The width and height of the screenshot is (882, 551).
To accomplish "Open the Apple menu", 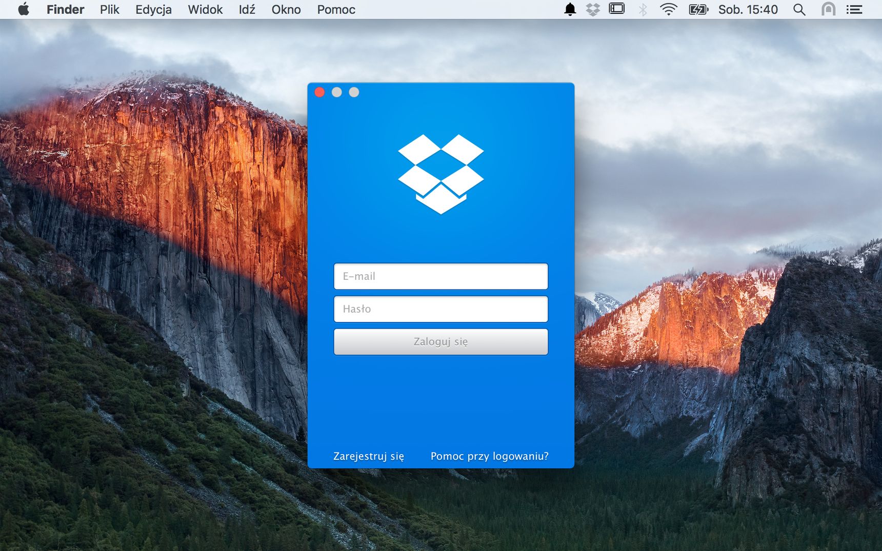I will pos(24,9).
